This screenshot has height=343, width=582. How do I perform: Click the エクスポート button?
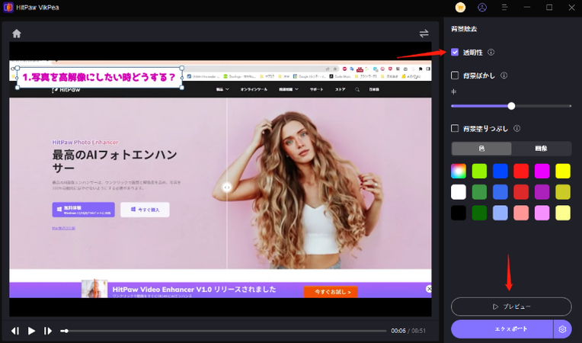click(501, 329)
